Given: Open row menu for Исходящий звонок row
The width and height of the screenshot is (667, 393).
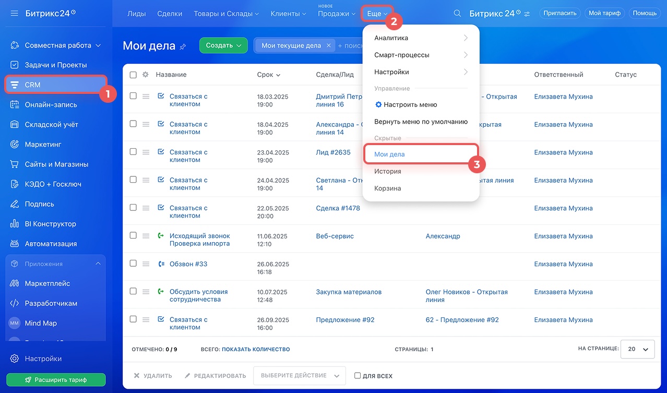Looking at the screenshot, I should [146, 236].
